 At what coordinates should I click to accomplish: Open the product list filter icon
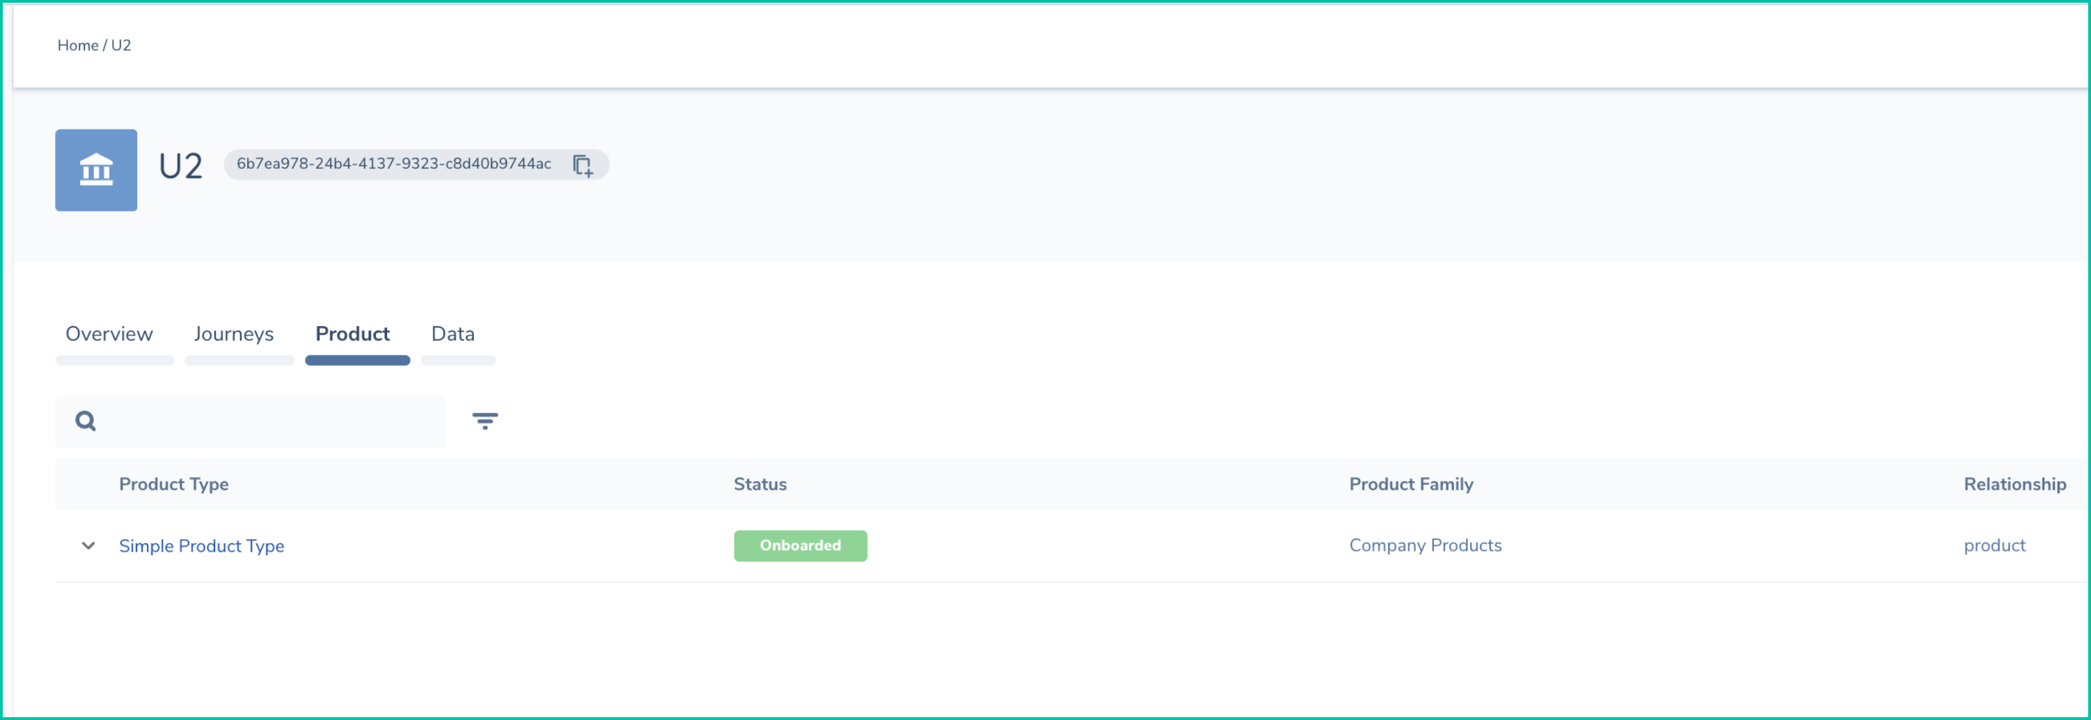pyautogui.click(x=484, y=421)
